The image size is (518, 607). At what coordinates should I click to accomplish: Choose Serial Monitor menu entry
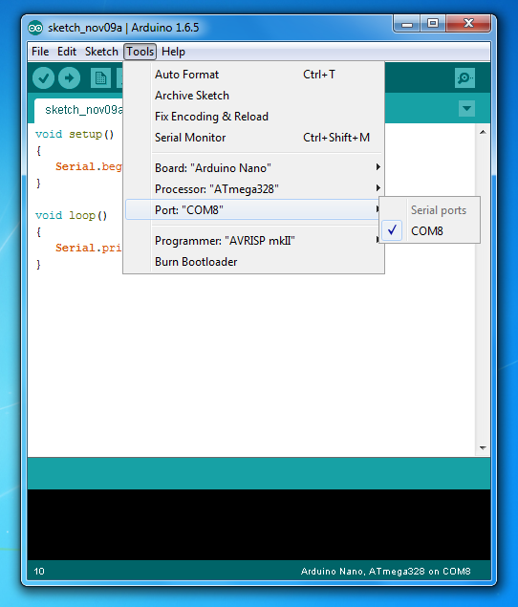click(253, 138)
